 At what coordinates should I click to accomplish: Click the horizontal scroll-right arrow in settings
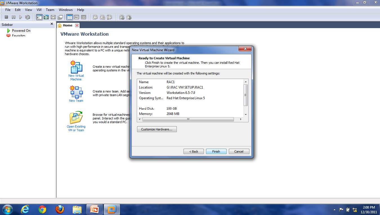coord(241,119)
